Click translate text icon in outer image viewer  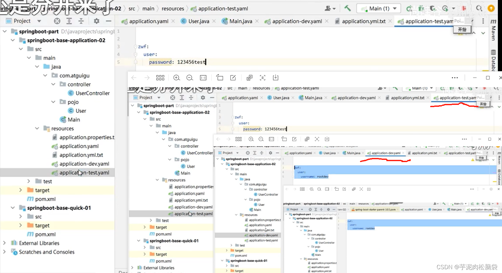249,78
